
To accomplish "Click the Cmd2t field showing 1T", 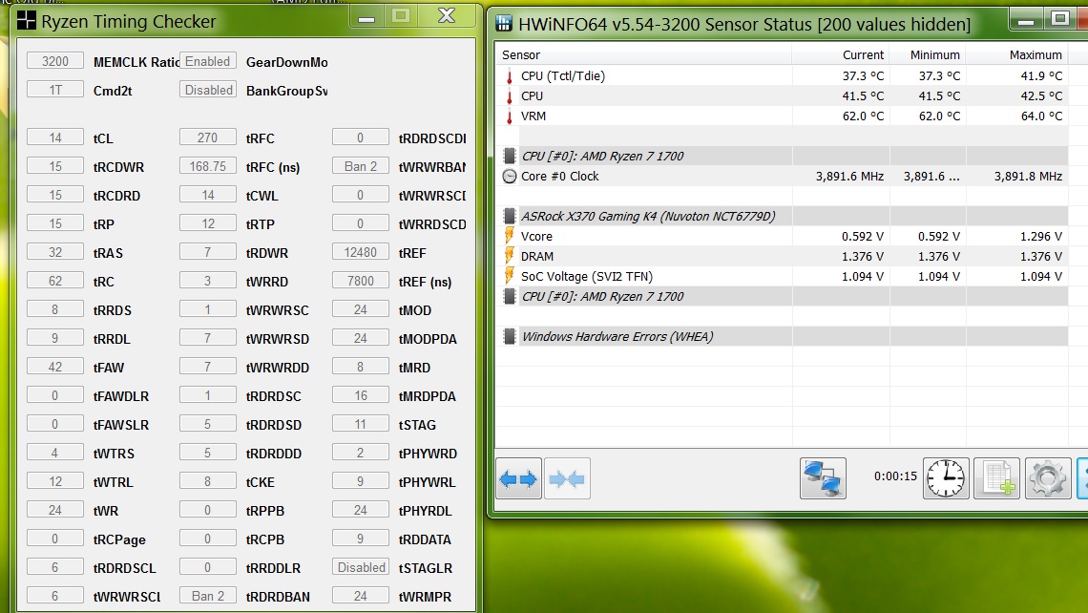I will [x=55, y=90].
